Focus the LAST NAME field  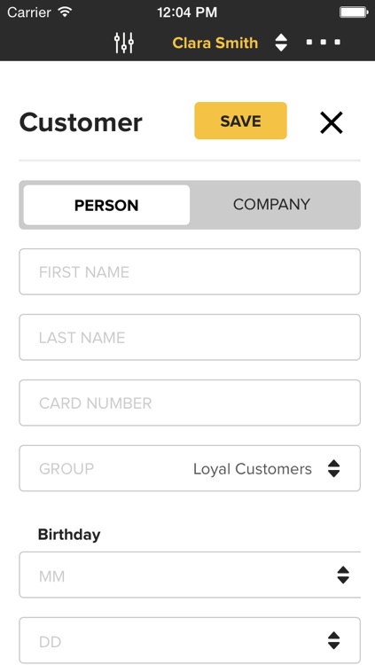click(x=190, y=337)
